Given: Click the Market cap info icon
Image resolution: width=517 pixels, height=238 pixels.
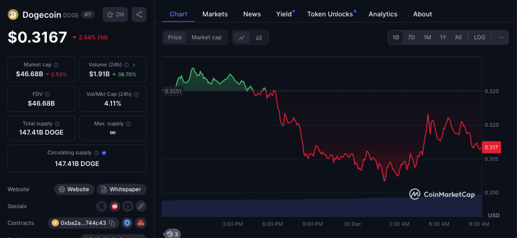Looking at the screenshot, I should (56, 65).
